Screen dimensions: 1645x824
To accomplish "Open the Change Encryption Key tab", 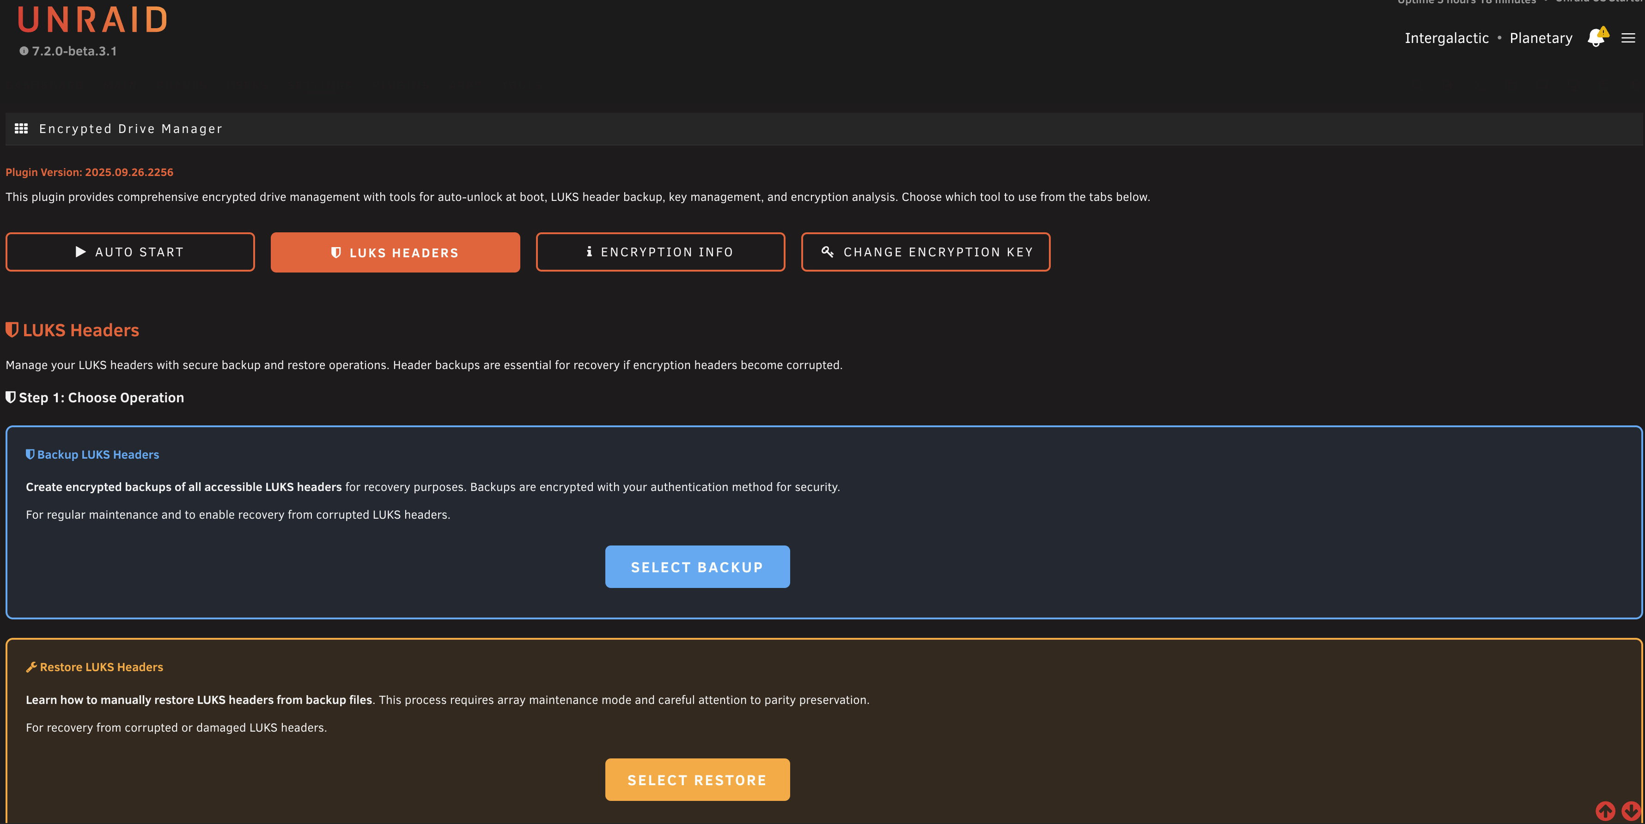I will [x=926, y=252].
